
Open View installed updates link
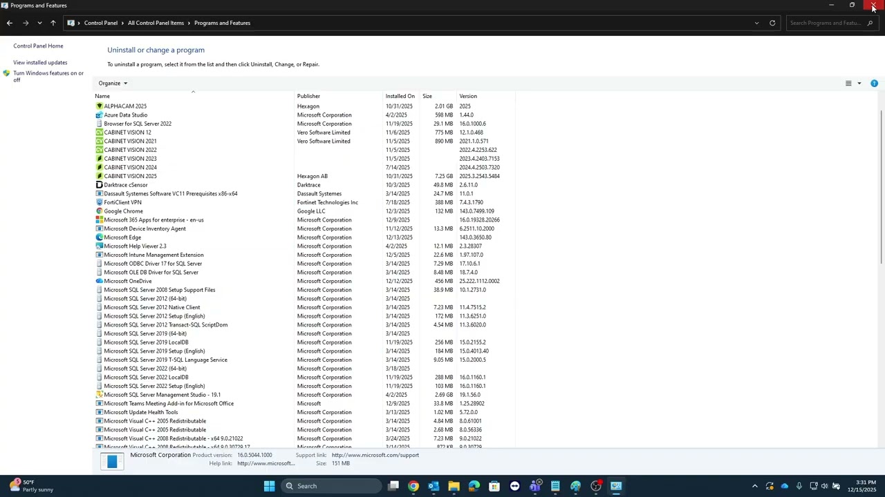pyautogui.click(x=40, y=63)
